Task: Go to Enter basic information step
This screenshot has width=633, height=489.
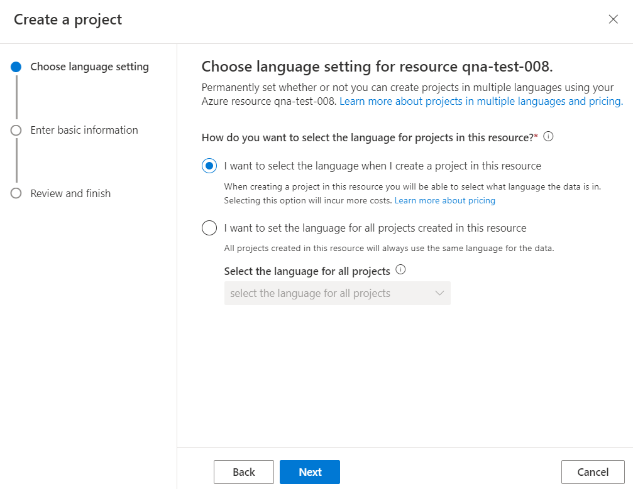Action: [84, 130]
